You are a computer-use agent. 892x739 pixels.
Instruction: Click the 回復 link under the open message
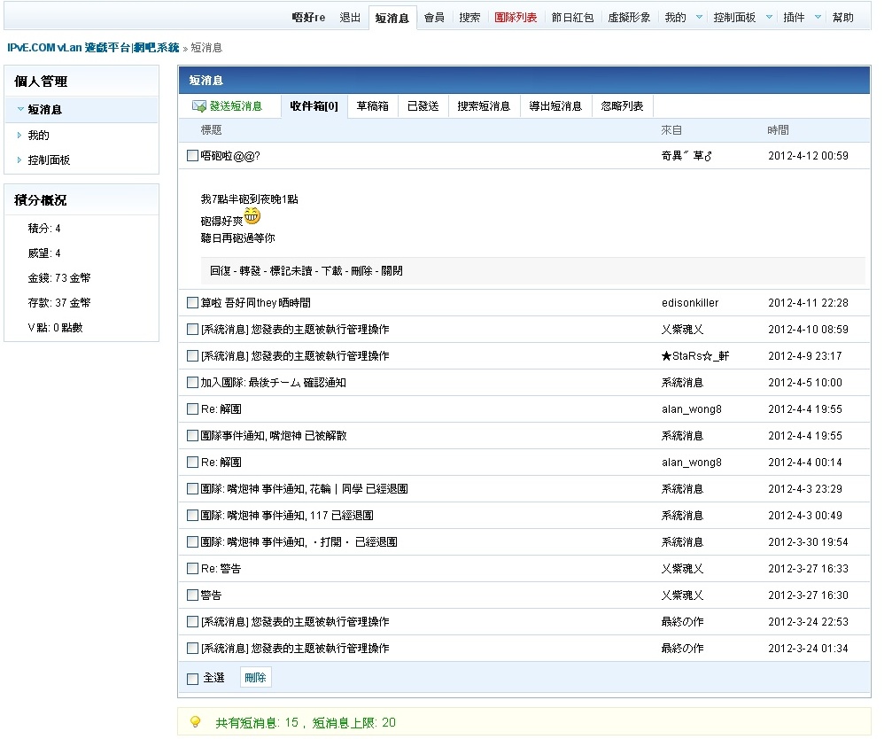click(219, 271)
